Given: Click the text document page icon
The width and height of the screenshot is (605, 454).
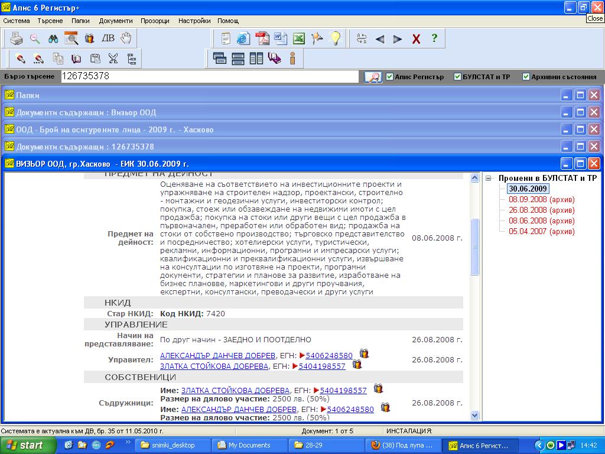Looking at the screenshot, I should click(x=226, y=38).
